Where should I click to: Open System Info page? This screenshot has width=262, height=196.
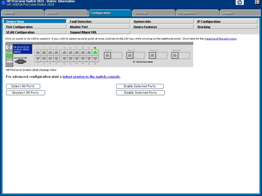162,21
